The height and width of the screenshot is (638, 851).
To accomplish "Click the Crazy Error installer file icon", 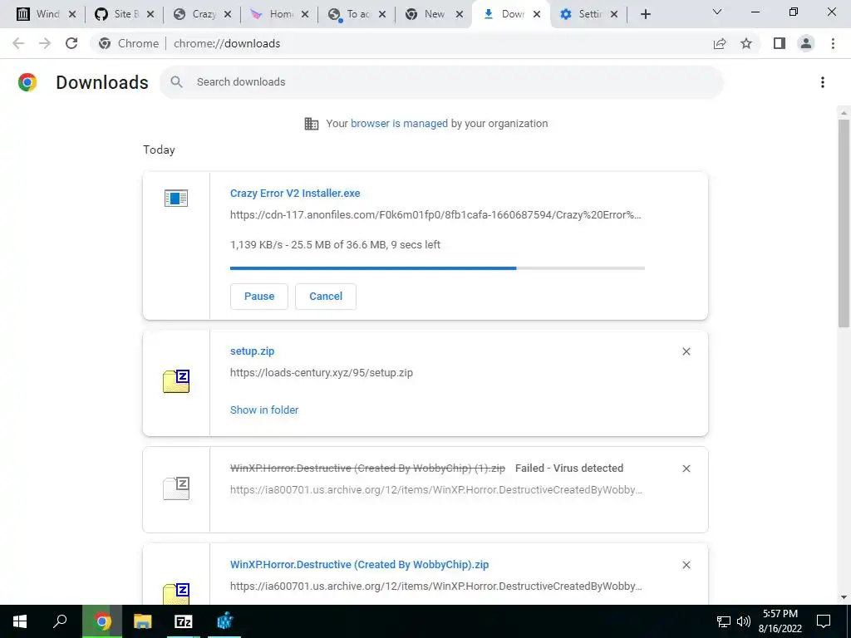I will click(176, 198).
